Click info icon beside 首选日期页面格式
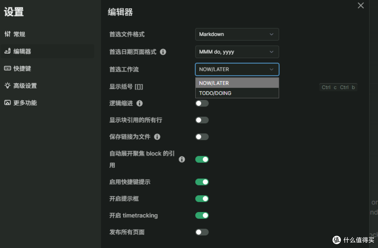 click(163, 52)
